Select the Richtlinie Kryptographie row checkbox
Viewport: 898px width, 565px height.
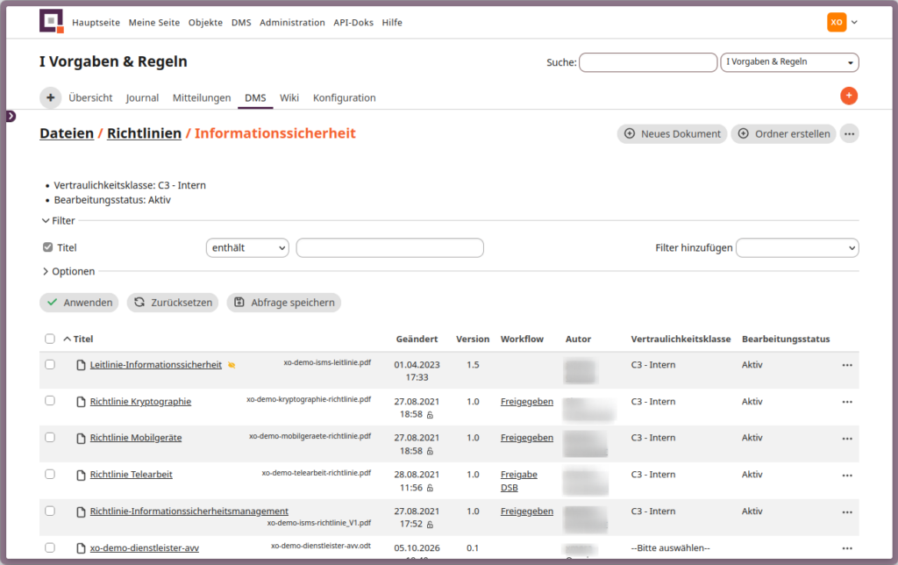point(50,401)
